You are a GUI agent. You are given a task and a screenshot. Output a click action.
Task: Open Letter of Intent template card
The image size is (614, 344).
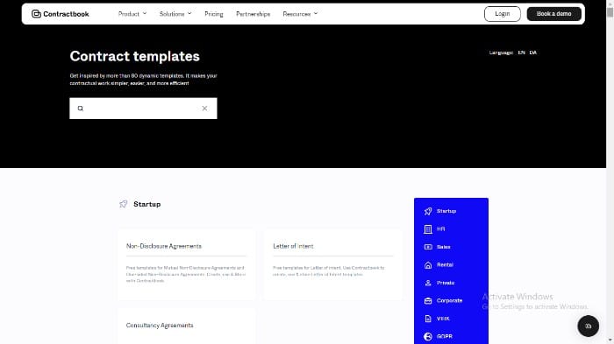coord(333,264)
